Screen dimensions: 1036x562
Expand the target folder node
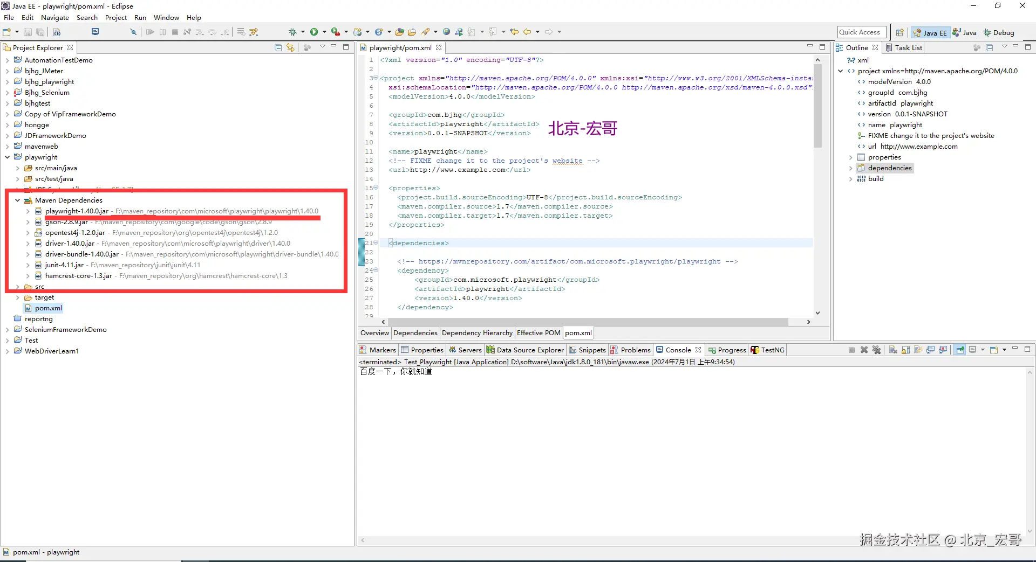pos(17,297)
